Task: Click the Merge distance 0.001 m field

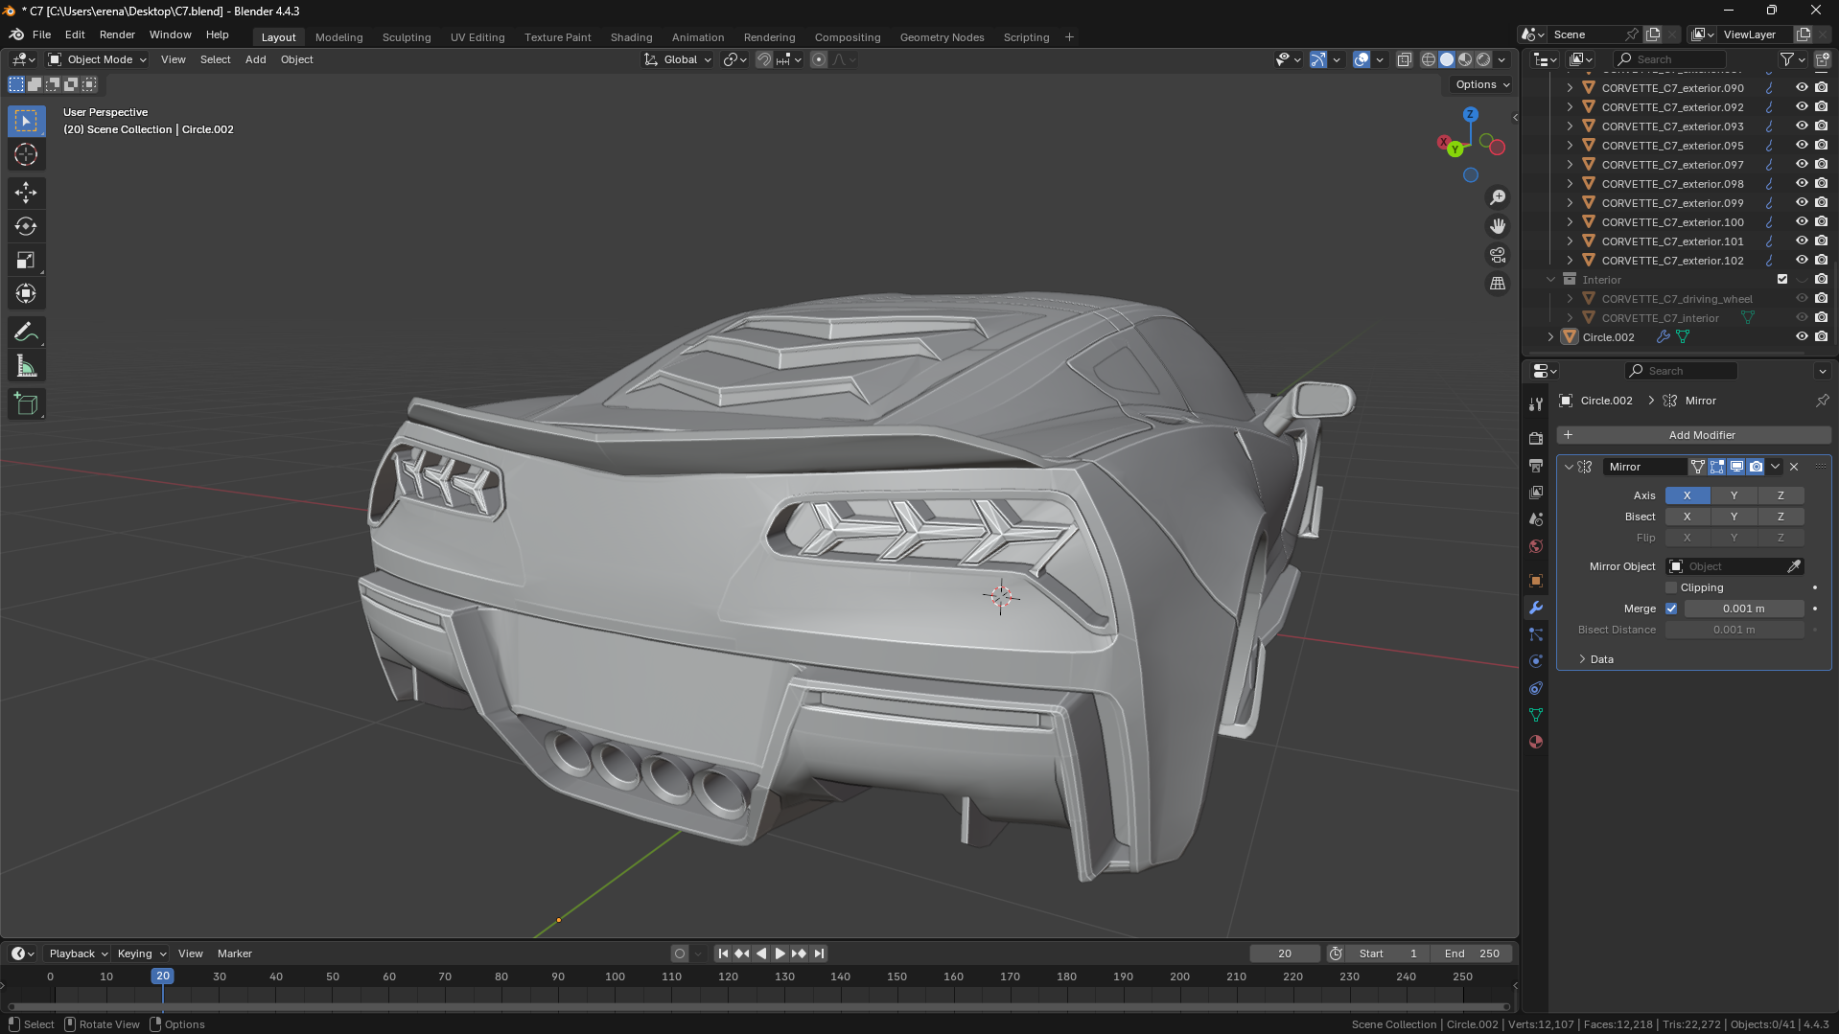Action: [1743, 609]
